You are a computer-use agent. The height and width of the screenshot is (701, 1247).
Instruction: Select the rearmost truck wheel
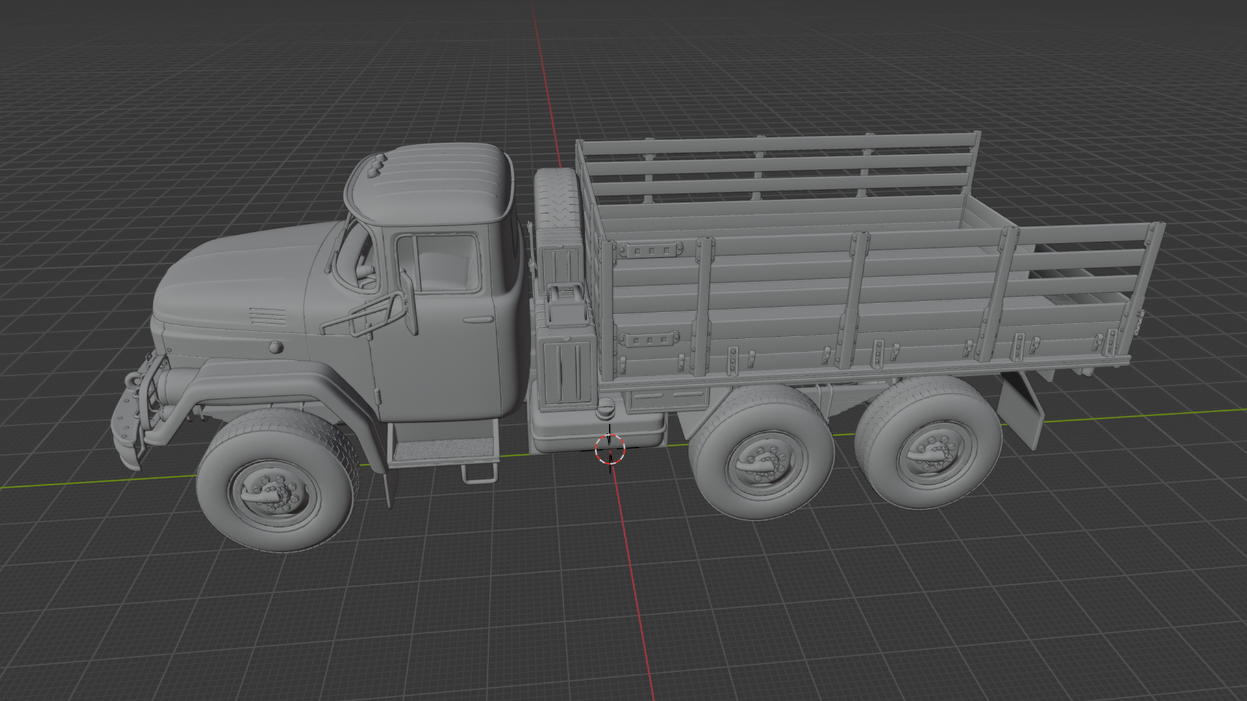point(929,443)
